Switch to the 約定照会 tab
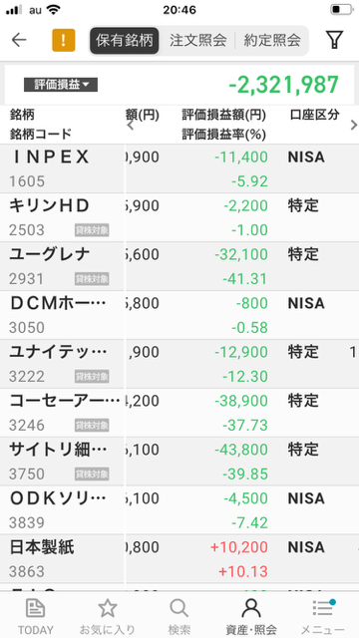359x638 pixels. point(272,40)
